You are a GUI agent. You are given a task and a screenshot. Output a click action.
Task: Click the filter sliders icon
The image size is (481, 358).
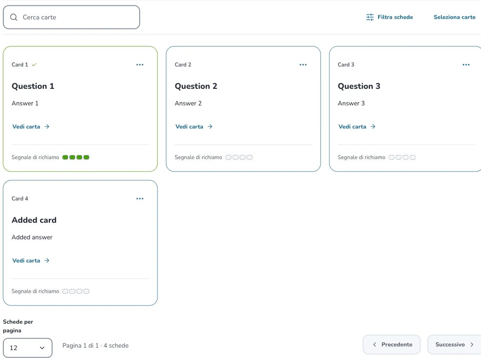pos(370,17)
